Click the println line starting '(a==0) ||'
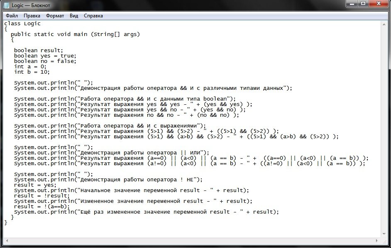 tap(191, 158)
